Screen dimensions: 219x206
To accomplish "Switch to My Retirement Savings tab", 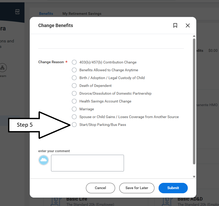I will (x=82, y=14).
